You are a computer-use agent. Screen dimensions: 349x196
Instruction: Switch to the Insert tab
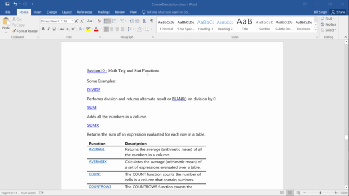(x=38, y=12)
